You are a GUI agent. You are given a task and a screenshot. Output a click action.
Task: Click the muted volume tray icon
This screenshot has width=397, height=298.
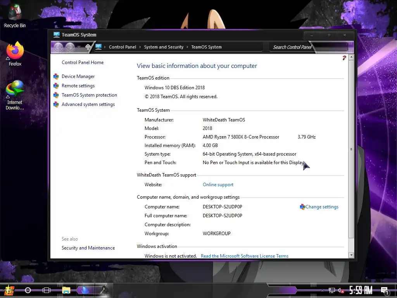[x=341, y=291]
